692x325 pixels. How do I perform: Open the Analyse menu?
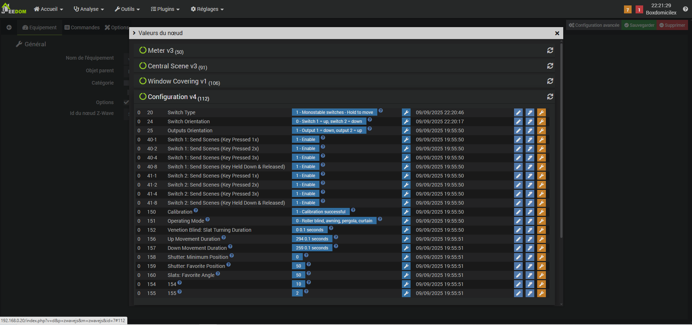[89, 9]
